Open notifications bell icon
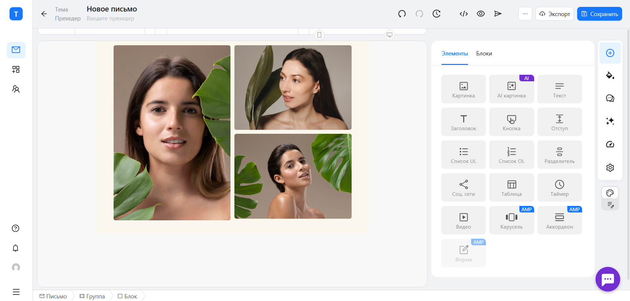Screen dimensions: 630x301 tap(15, 248)
